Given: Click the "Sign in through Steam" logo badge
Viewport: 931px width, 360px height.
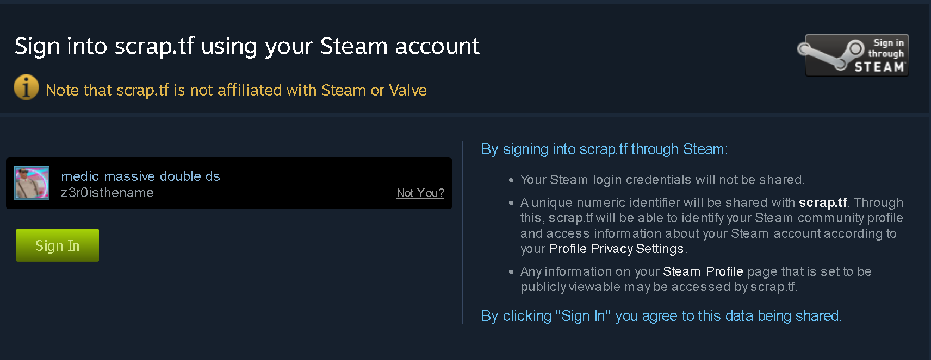Looking at the screenshot, I should tap(856, 55).
